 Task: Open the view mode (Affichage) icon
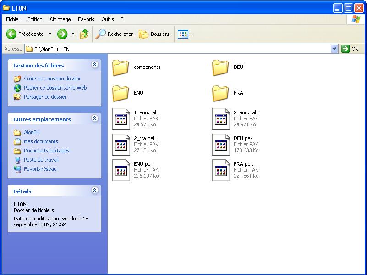[x=183, y=34]
